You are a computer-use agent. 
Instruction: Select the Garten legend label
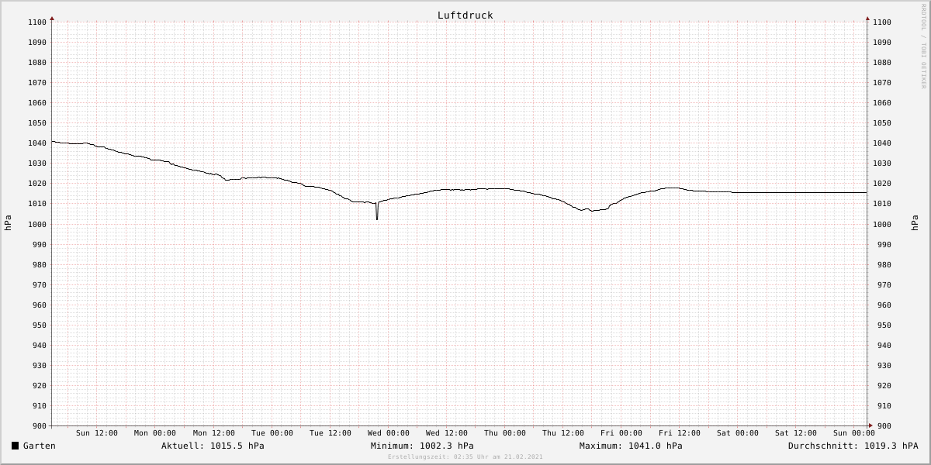(x=40, y=446)
